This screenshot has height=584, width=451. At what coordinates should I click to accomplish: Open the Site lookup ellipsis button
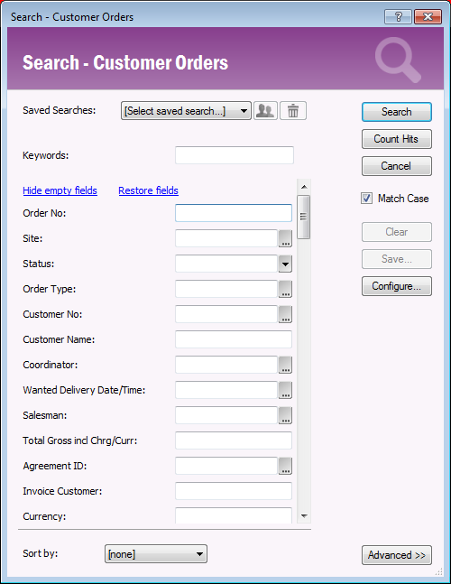(x=285, y=238)
